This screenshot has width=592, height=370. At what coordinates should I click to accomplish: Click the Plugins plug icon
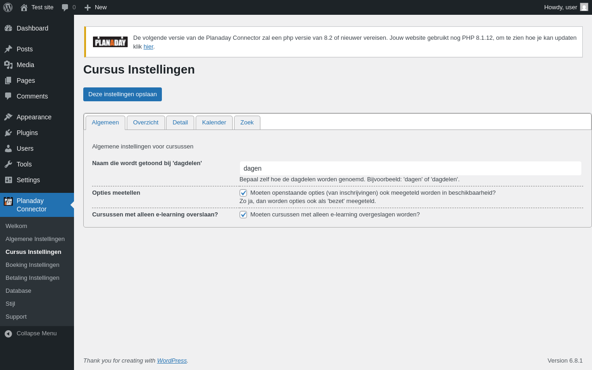(x=8, y=133)
